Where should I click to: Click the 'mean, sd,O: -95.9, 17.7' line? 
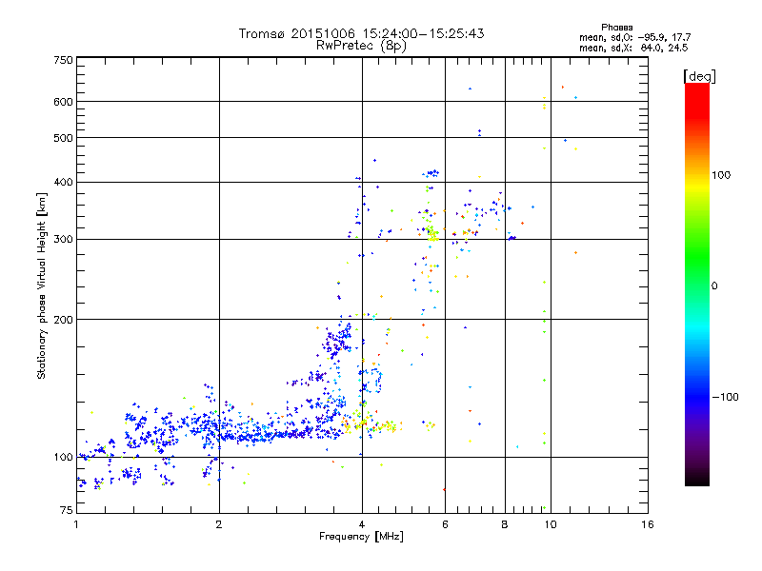pos(634,37)
